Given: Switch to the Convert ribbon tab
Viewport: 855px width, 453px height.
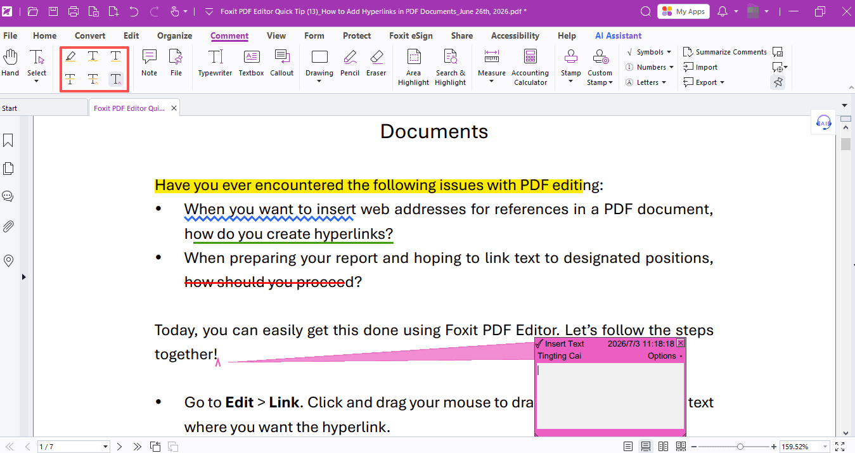Looking at the screenshot, I should pos(90,35).
